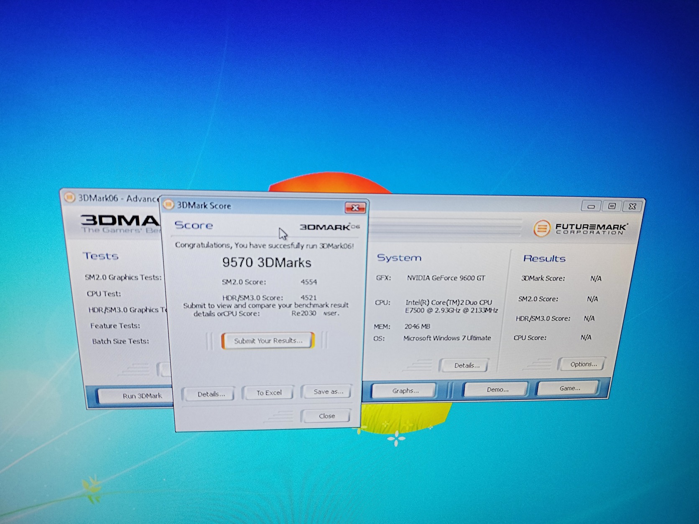Click the 3DMark06 main window title icon
The height and width of the screenshot is (524, 699).
[69, 197]
